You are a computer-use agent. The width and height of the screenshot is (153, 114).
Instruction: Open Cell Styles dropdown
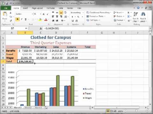93,20
